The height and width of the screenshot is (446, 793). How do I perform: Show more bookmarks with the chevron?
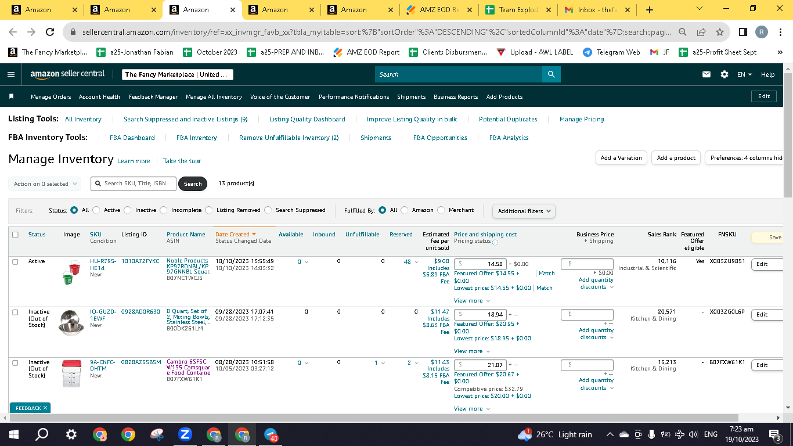(780, 52)
